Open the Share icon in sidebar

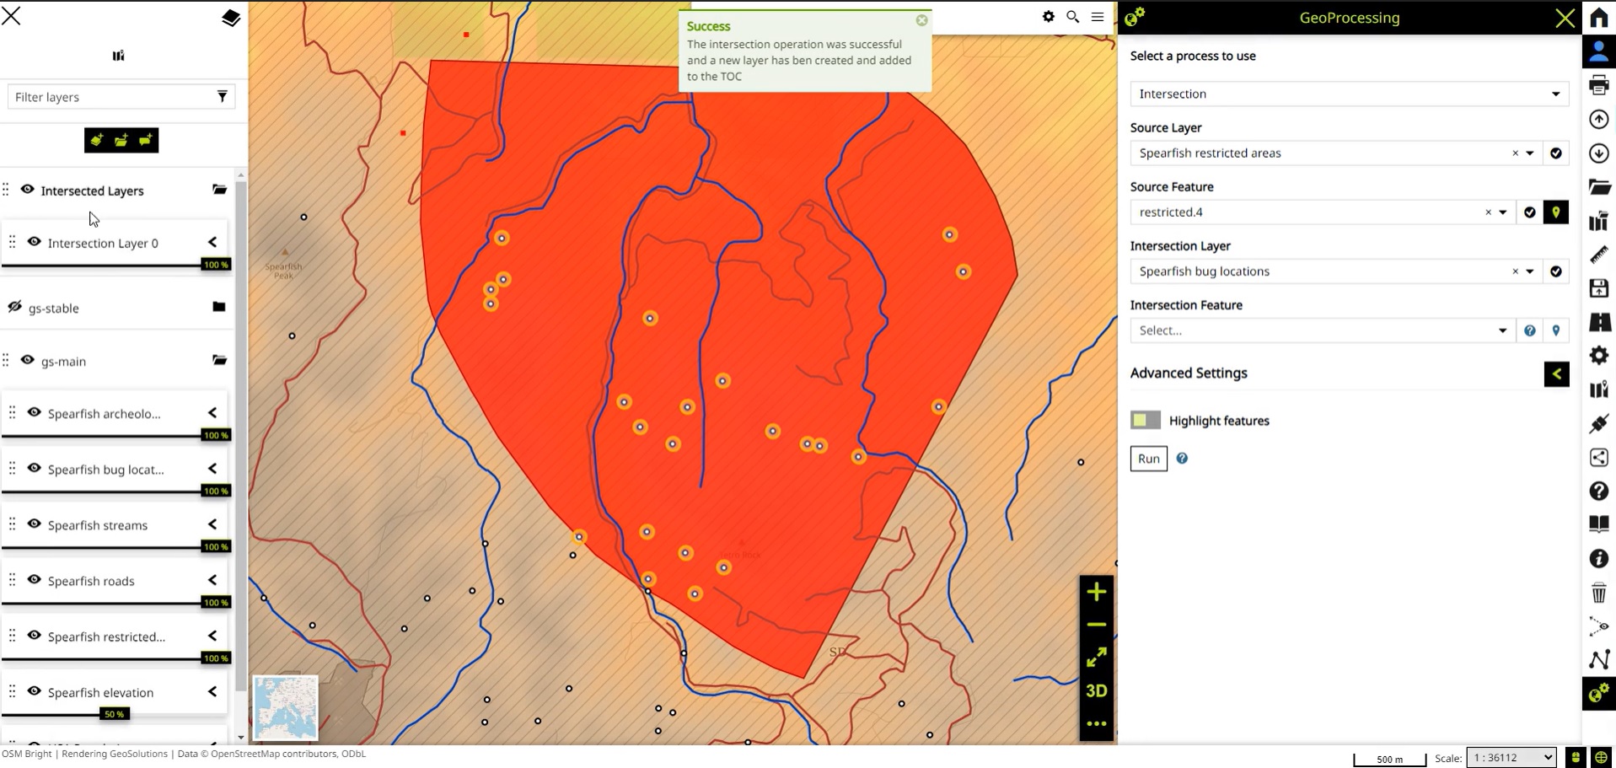[x=1598, y=458]
